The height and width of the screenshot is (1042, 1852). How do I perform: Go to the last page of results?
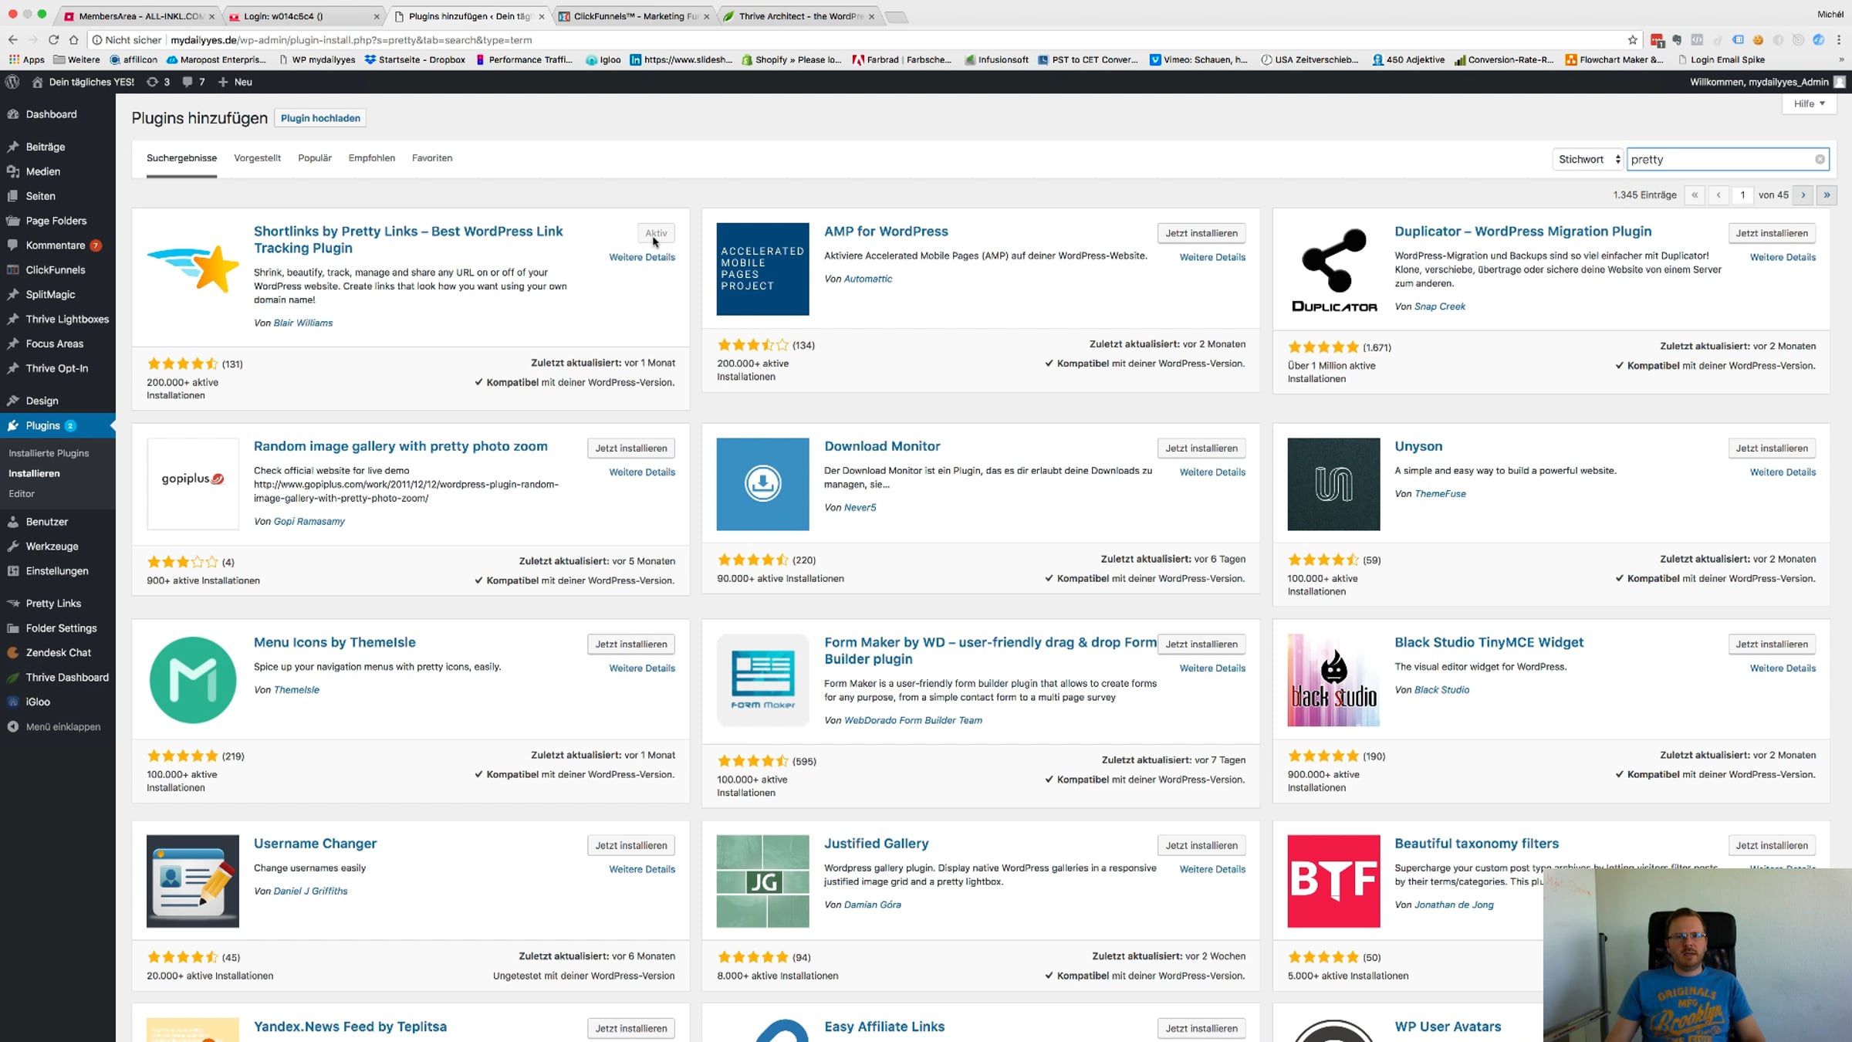point(1827,195)
